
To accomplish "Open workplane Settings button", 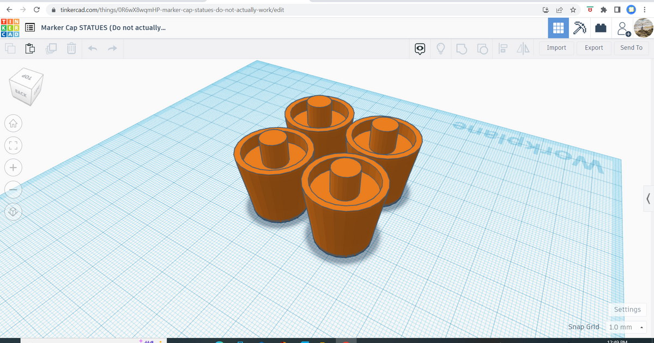I will [x=627, y=309].
